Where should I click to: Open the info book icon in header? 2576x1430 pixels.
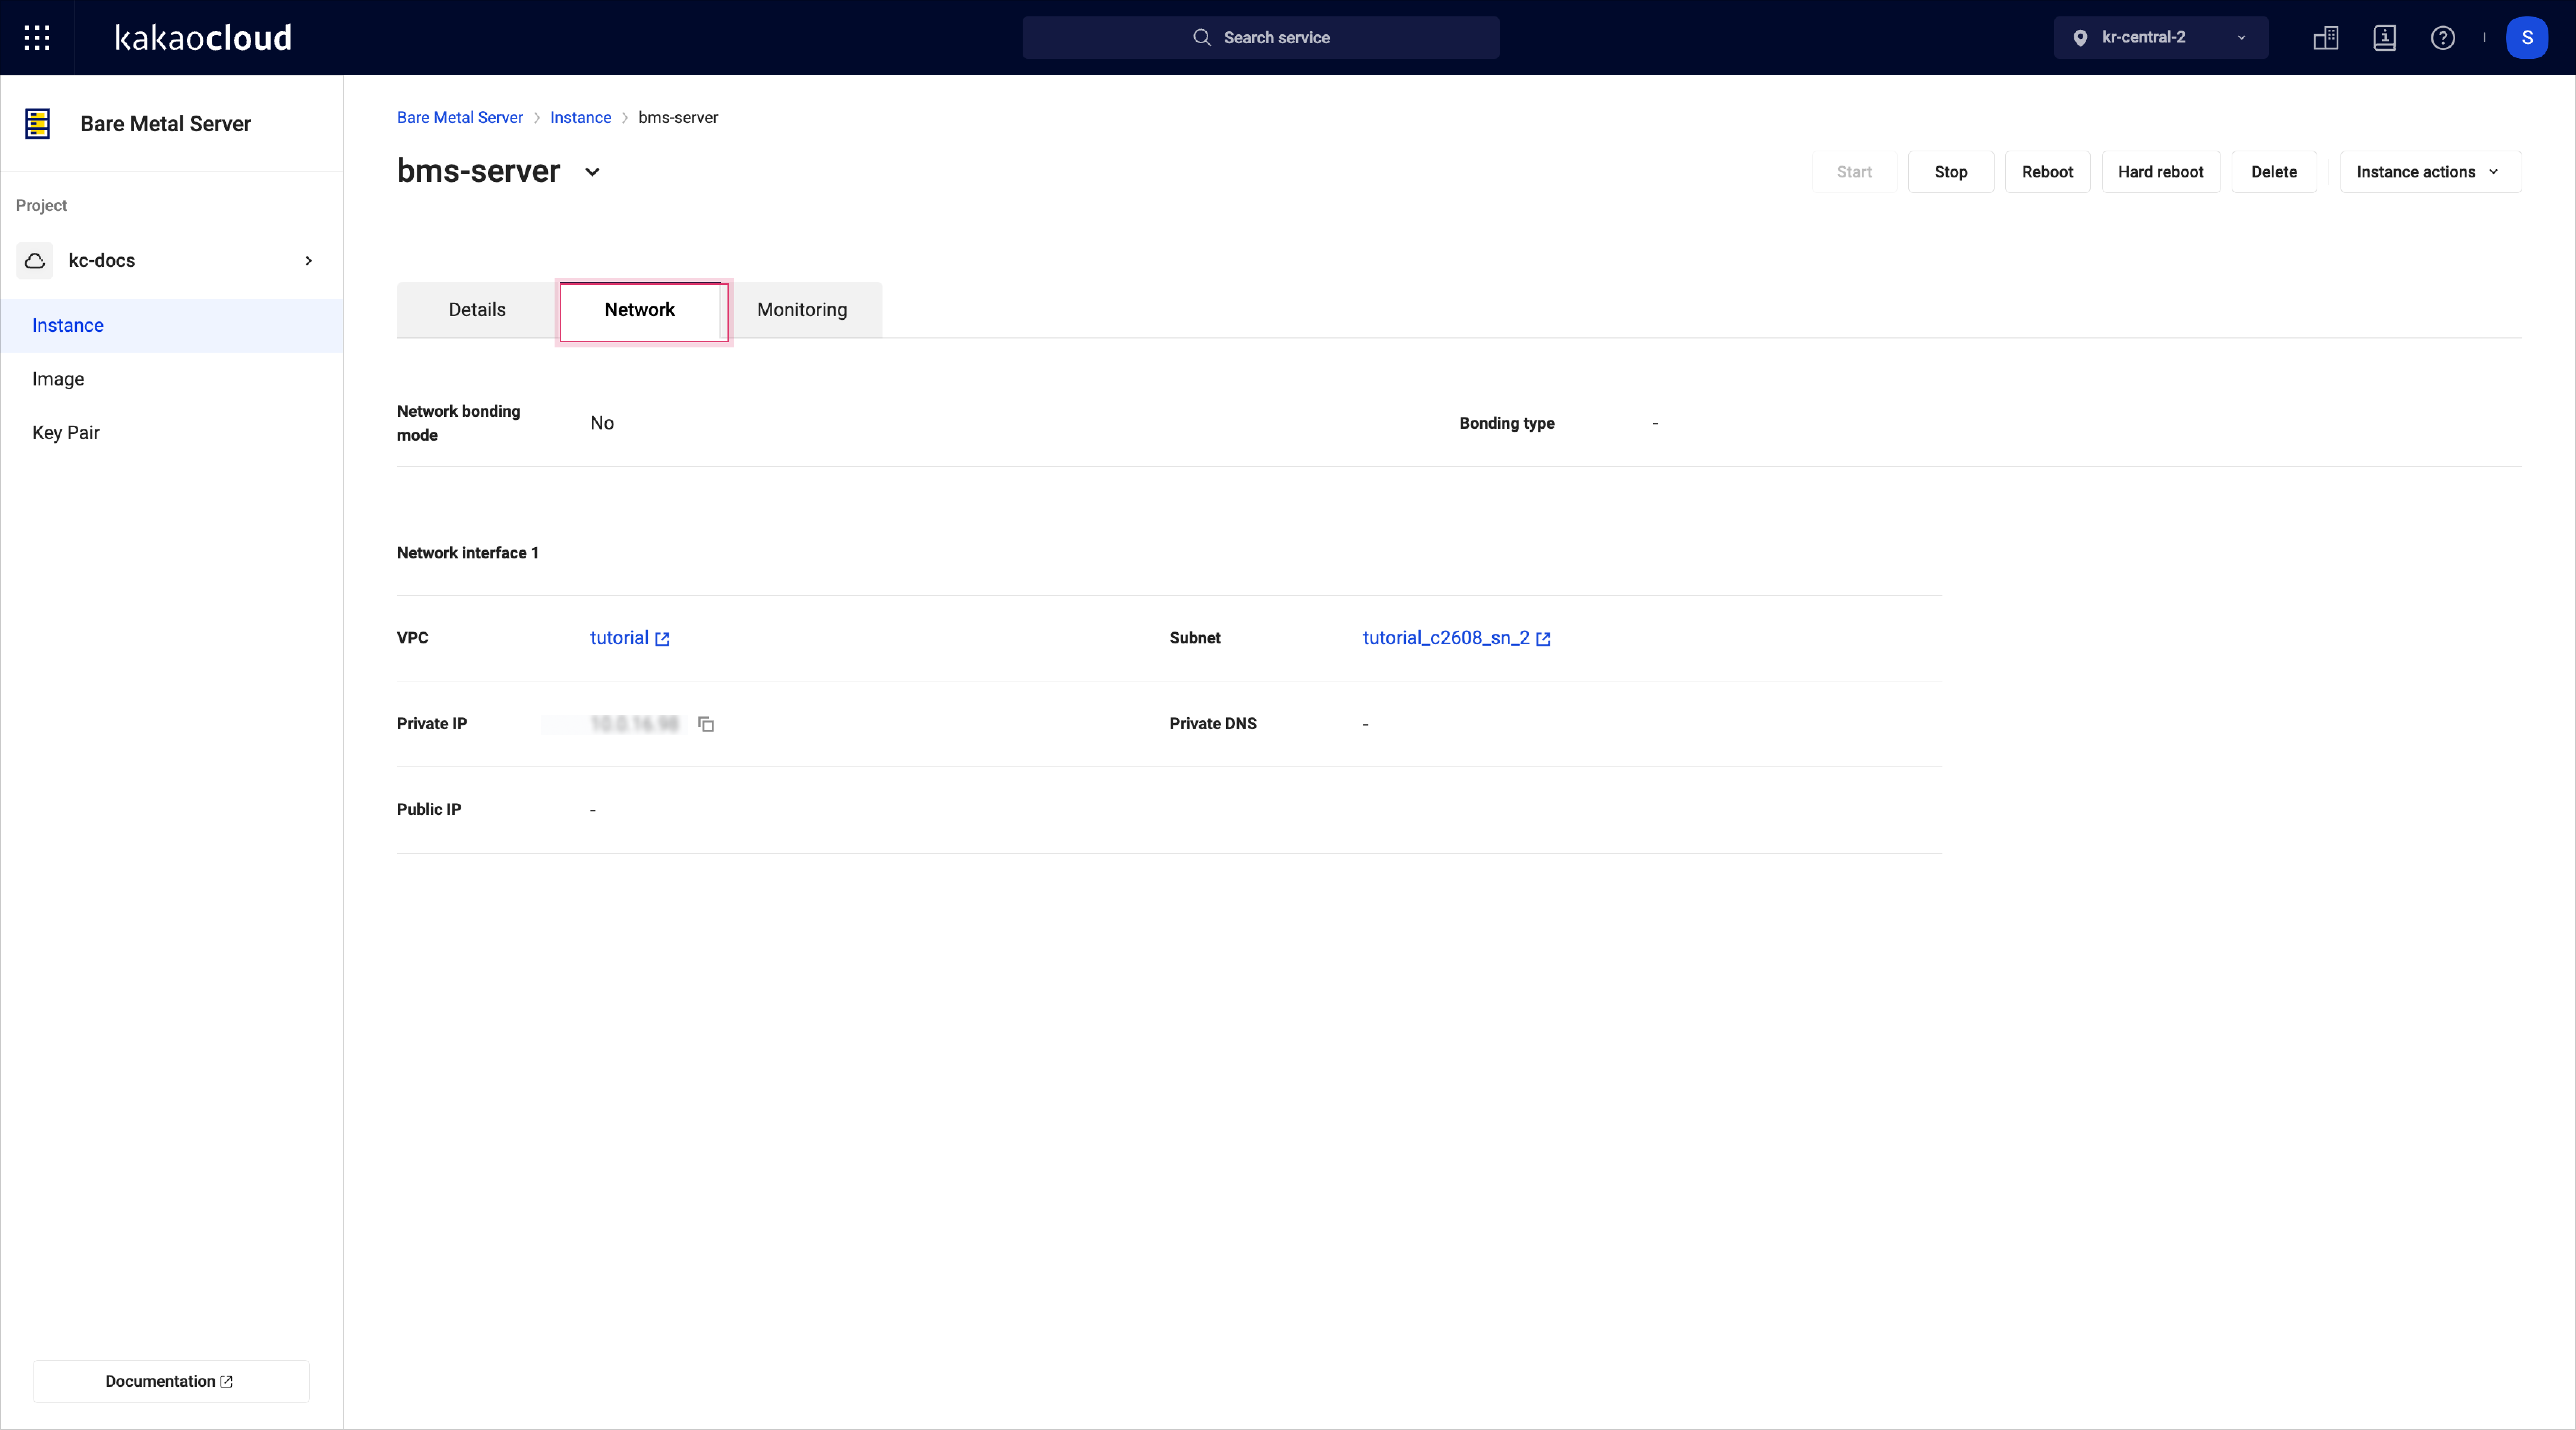coord(2385,38)
